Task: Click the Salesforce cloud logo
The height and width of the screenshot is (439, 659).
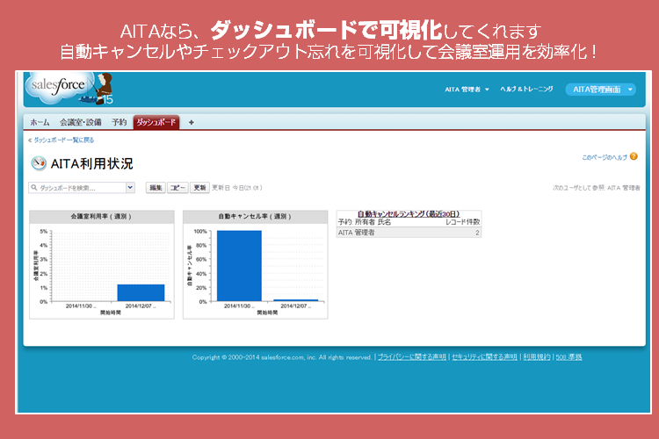Action: (61, 88)
